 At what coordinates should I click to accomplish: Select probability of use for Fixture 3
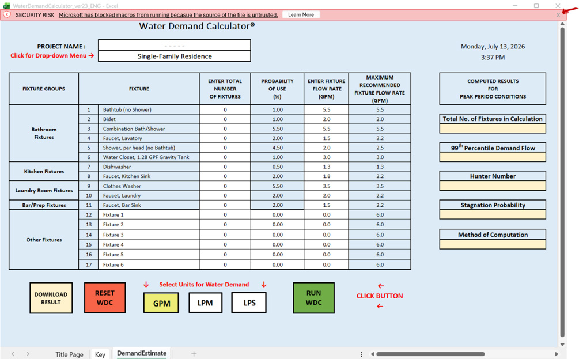coord(277,235)
